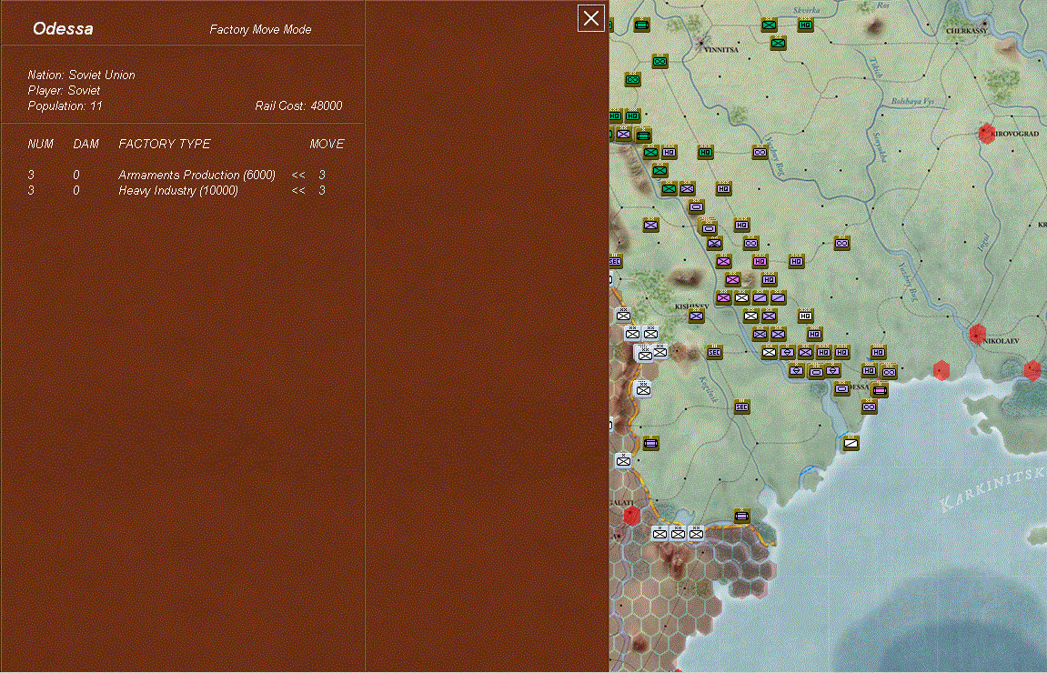This screenshot has width=1047, height=673.
Task: Select the Heavy Industry (10000) factory entry
Action: (178, 191)
